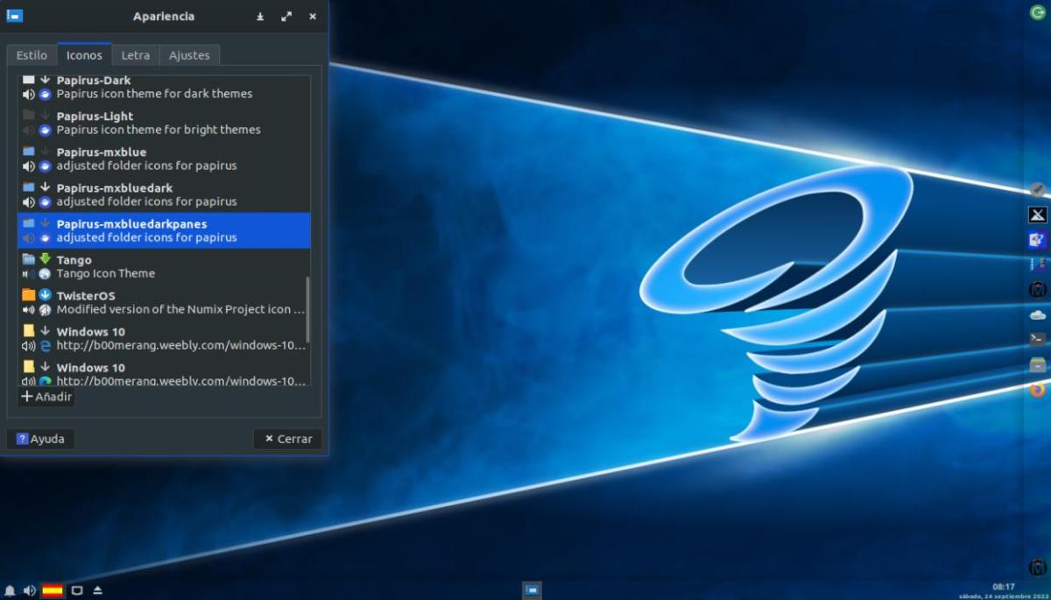
Task: Switch to the Estilo tab
Action: (32, 55)
